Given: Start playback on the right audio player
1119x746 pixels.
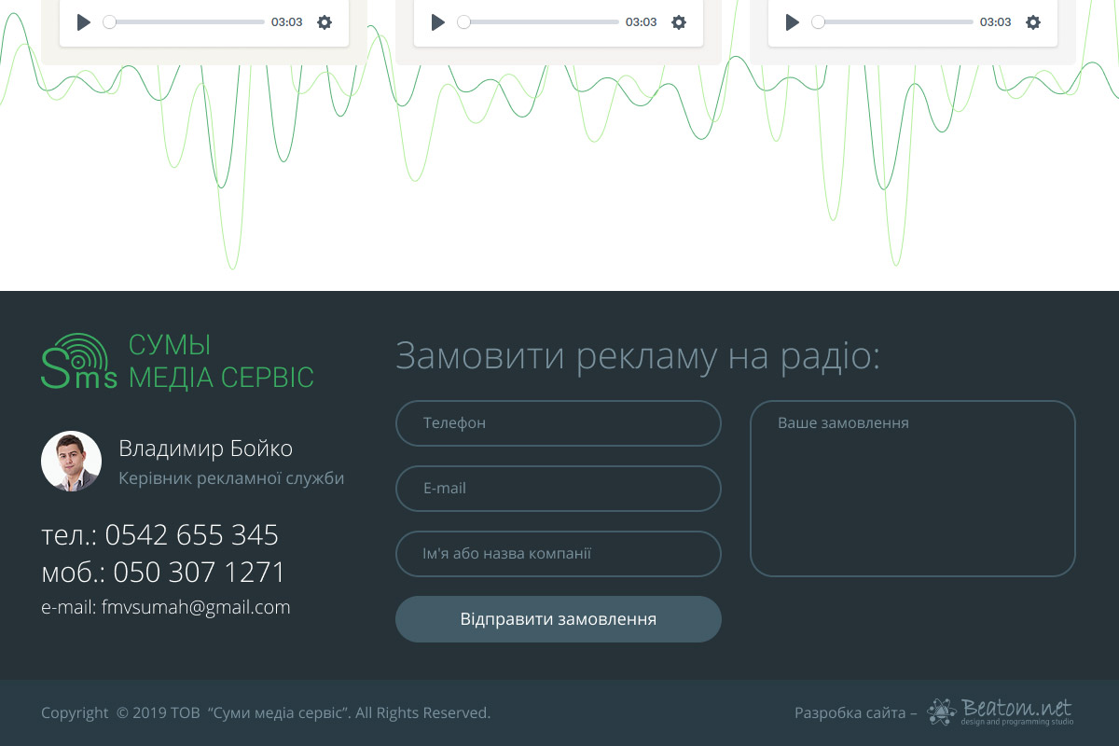Looking at the screenshot, I should [x=793, y=22].
